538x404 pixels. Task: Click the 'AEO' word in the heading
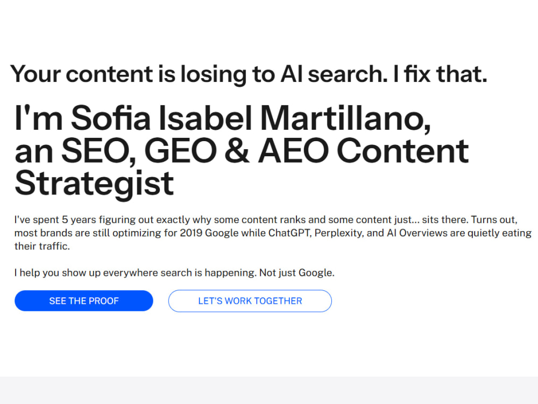[294, 151]
